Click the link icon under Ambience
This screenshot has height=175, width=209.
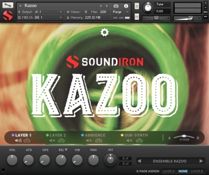(99, 141)
